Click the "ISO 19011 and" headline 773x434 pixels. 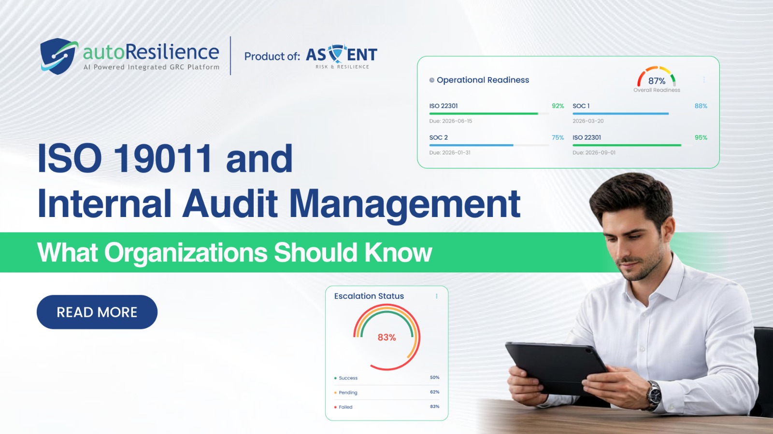(165, 158)
